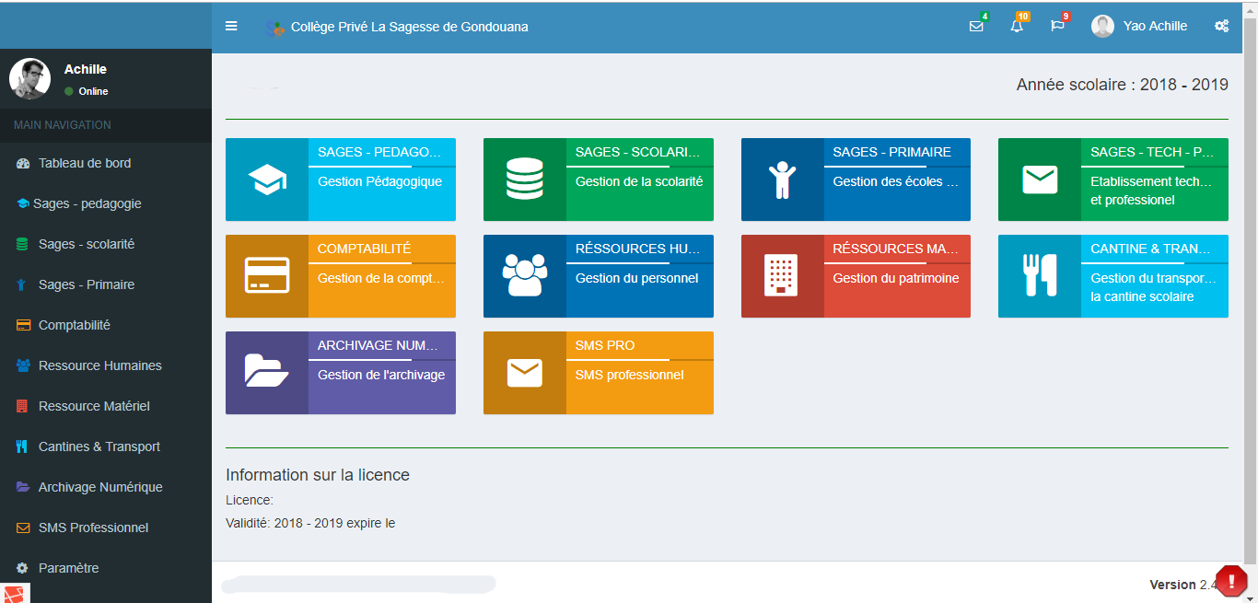
Task: Expand Paramètre sidebar item
Action: [68, 568]
